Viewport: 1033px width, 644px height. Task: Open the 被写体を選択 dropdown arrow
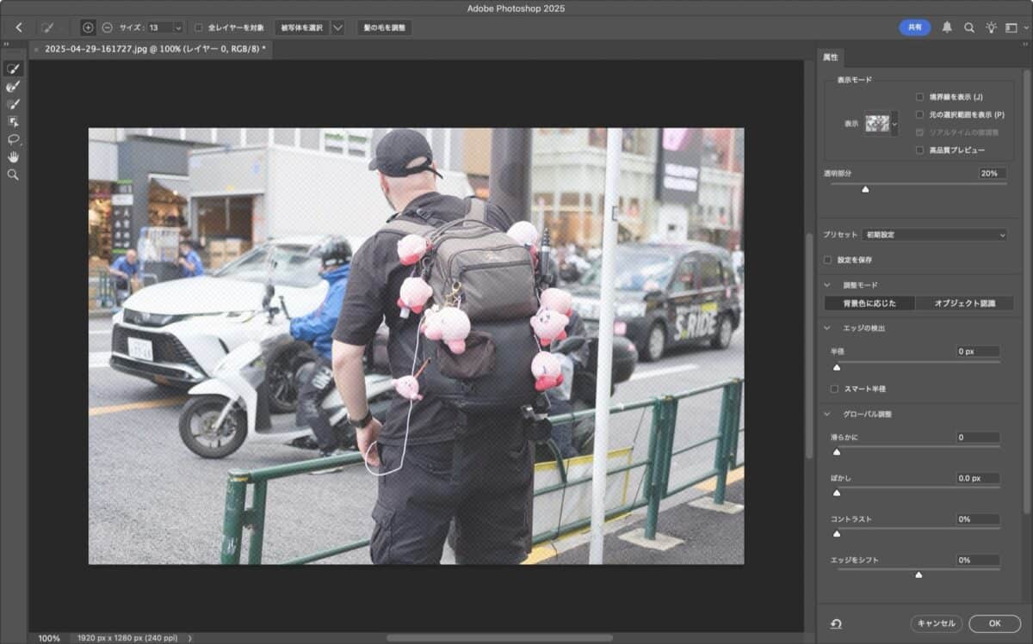click(x=337, y=28)
